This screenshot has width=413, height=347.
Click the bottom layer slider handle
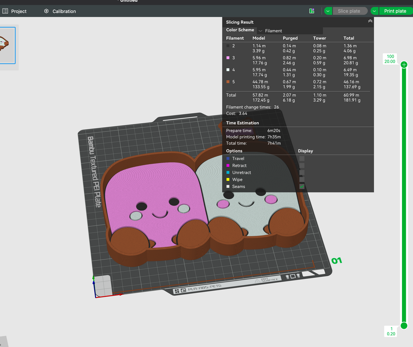tap(404, 325)
